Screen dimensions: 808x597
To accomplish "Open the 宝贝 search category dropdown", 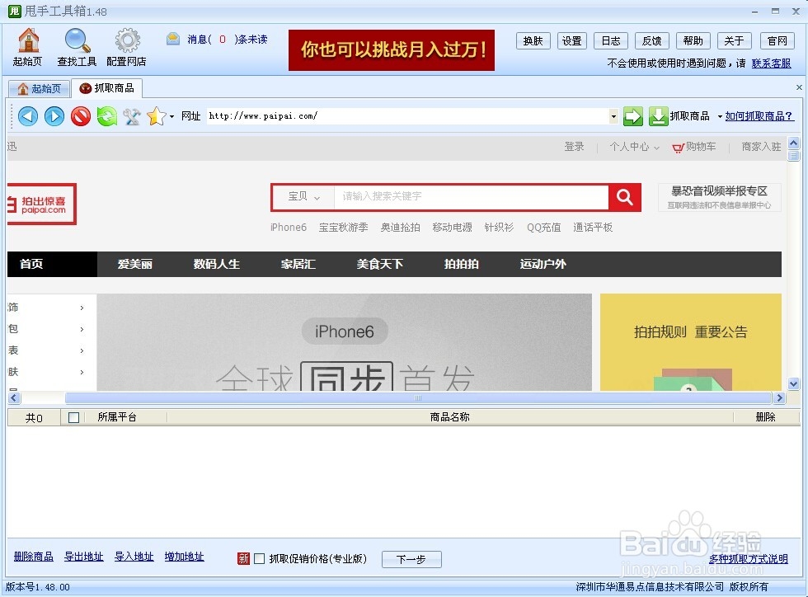I will coord(304,196).
